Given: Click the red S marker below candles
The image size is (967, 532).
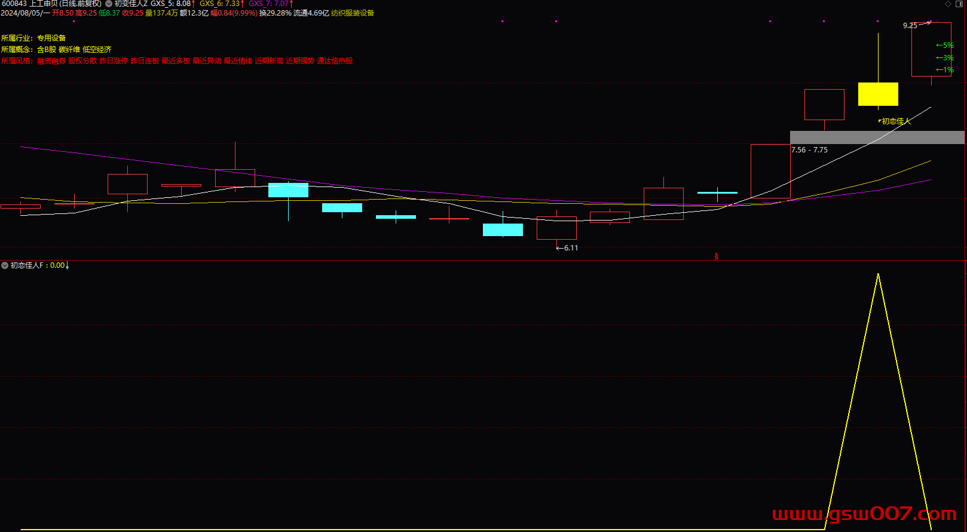Looking at the screenshot, I should (717, 256).
